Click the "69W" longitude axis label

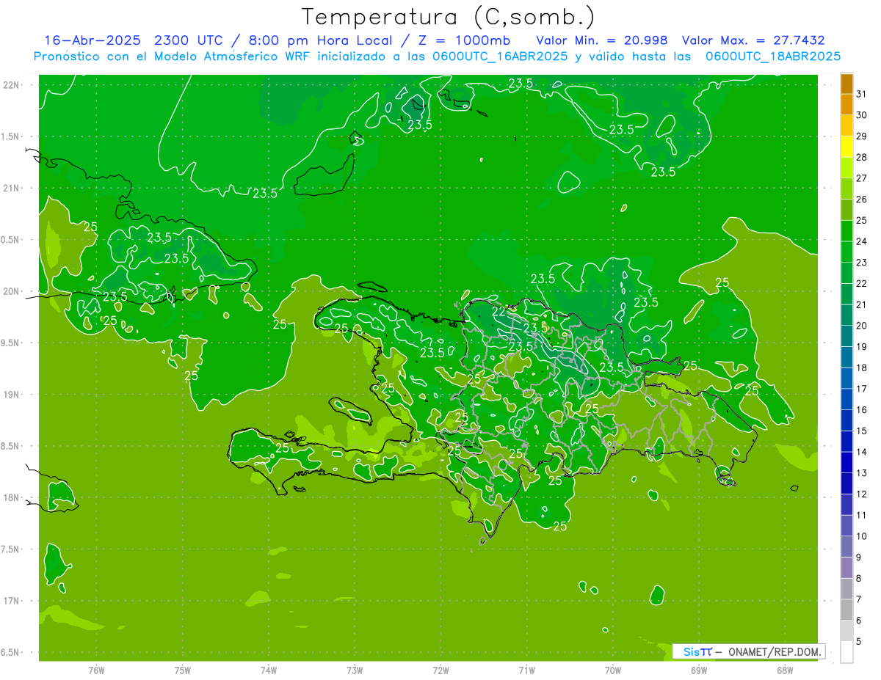click(x=699, y=670)
